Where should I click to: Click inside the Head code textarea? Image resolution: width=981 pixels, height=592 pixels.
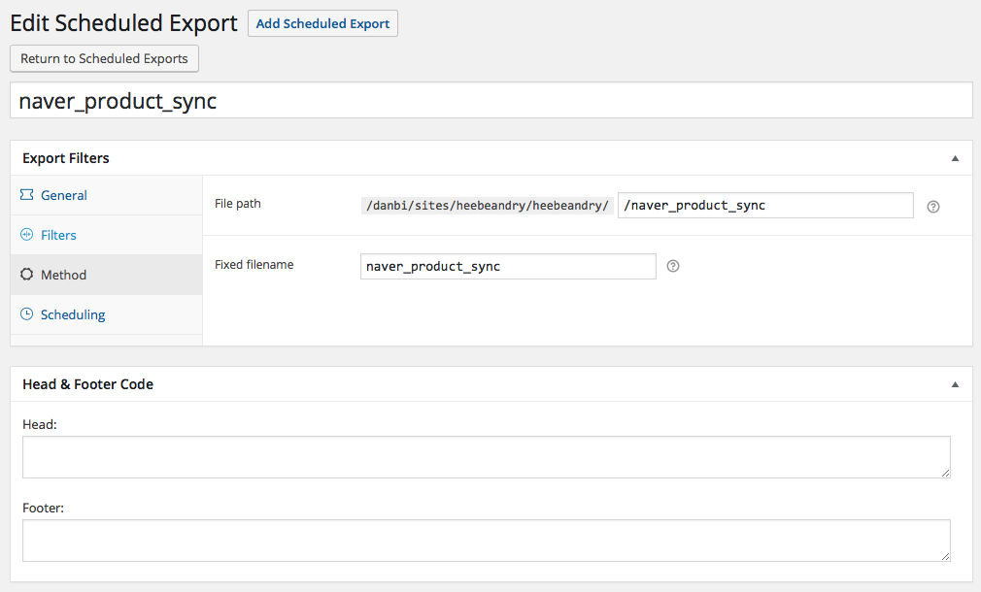[x=486, y=456]
